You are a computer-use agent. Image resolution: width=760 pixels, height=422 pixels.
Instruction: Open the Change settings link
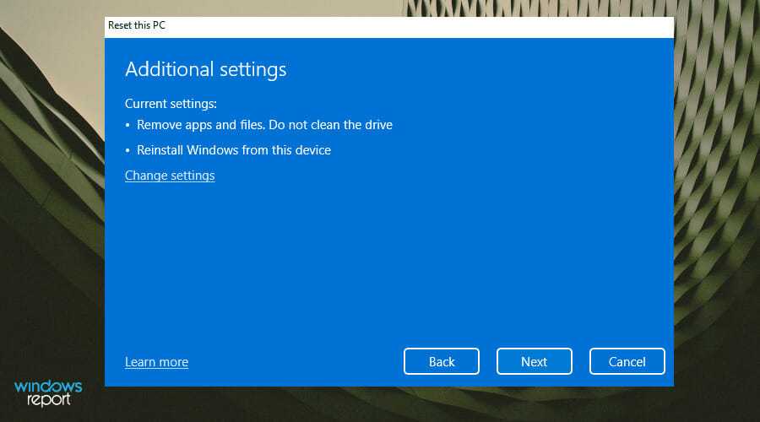170,176
